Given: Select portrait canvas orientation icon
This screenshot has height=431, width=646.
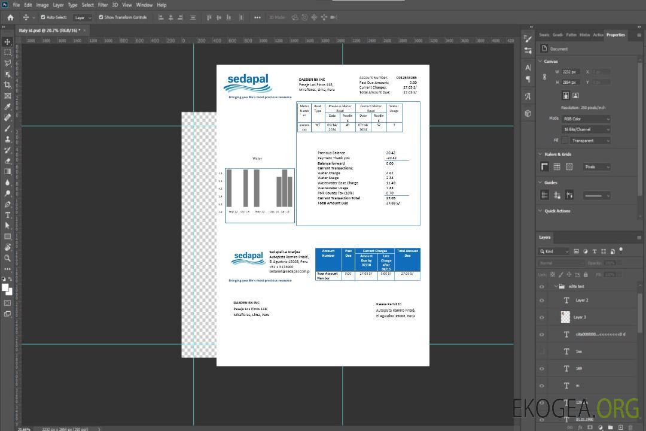Looking at the screenshot, I should 565,95.
